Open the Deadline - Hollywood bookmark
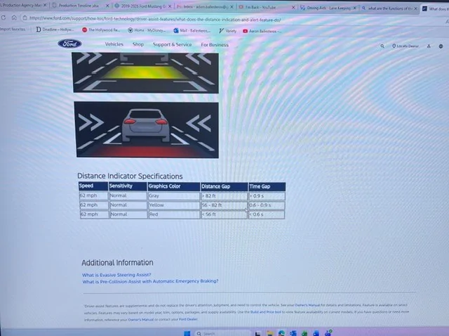Viewport: 449px width, 336px height. 55,30
